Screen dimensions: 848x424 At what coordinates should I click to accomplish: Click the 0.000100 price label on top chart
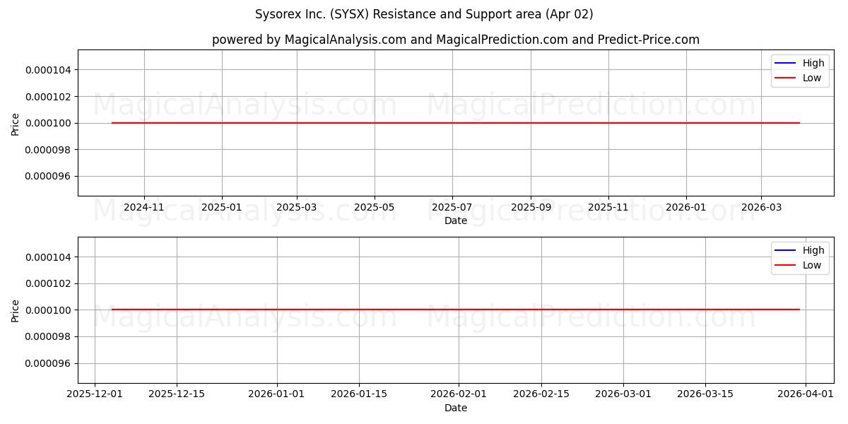[x=48, y=123]
